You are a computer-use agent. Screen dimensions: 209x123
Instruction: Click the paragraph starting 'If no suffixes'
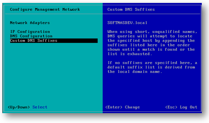click(x=152, y=67)
